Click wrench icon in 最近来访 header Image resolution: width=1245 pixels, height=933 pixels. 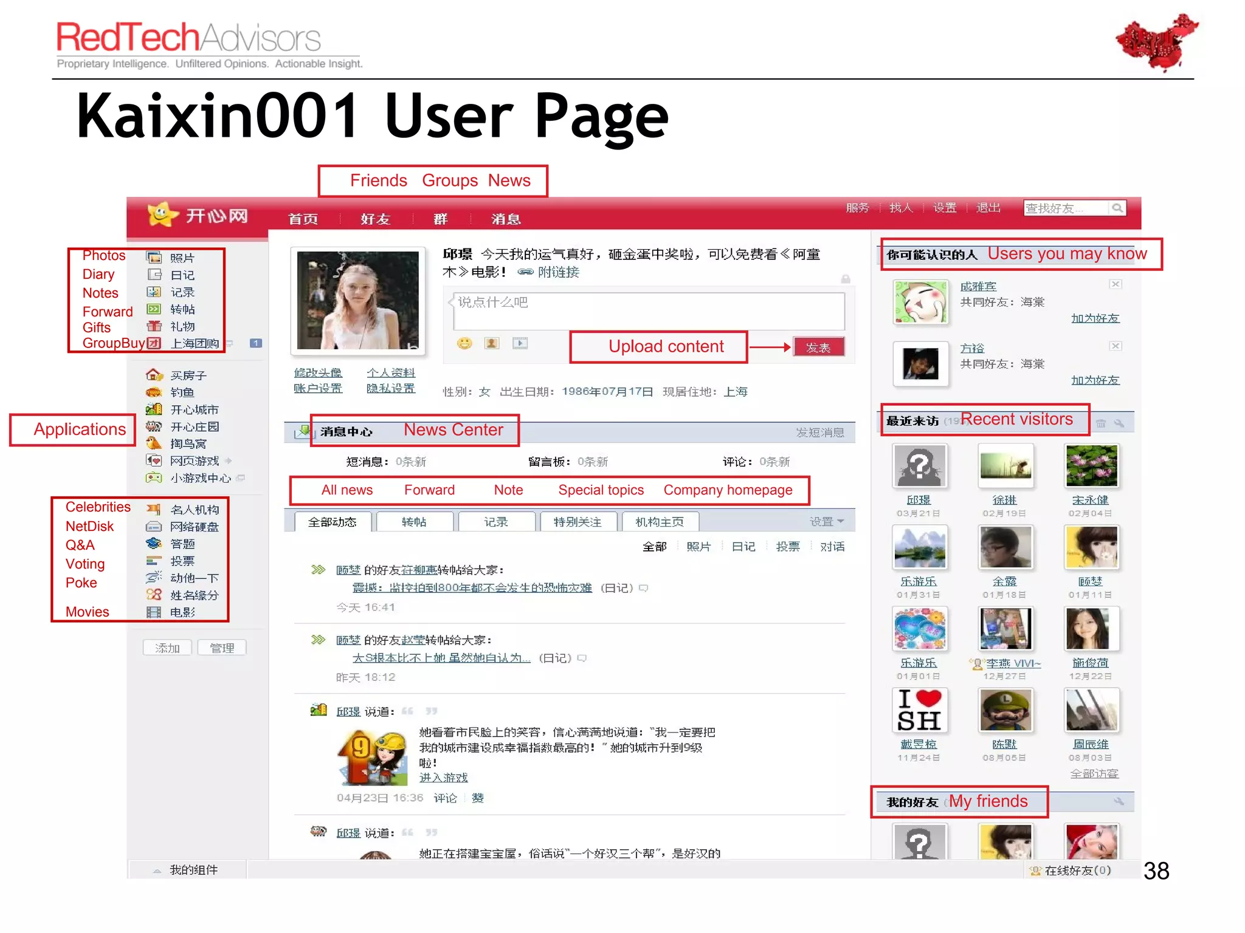(x=1119, y=423)
